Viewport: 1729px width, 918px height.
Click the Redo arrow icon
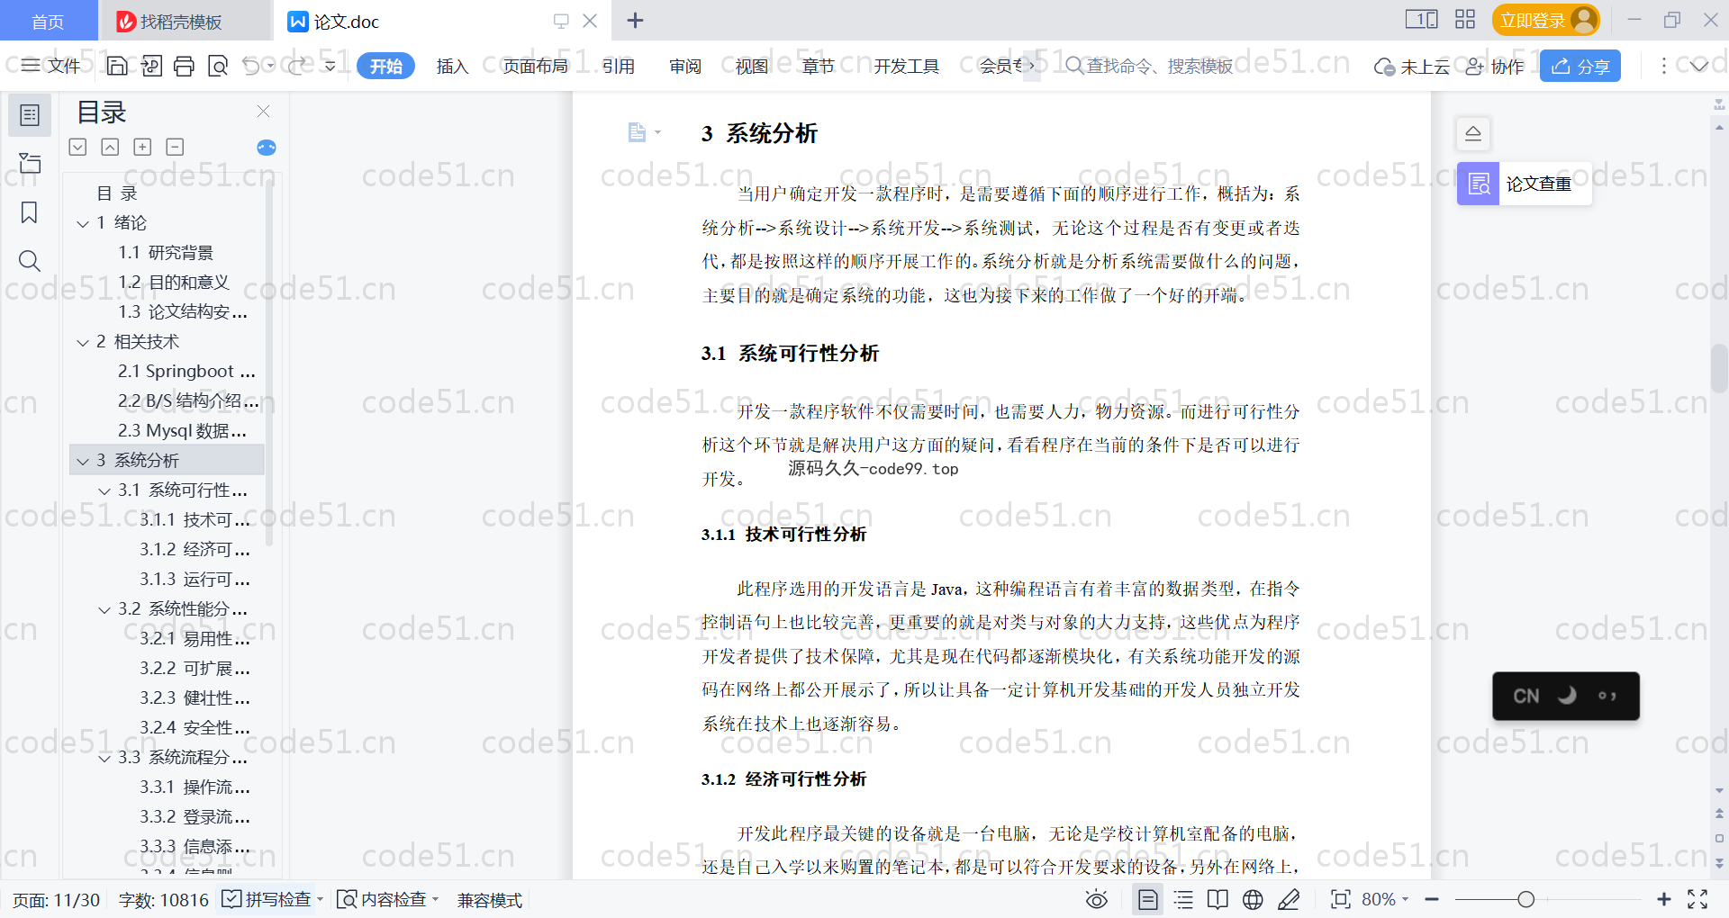(x=297, y=66)
